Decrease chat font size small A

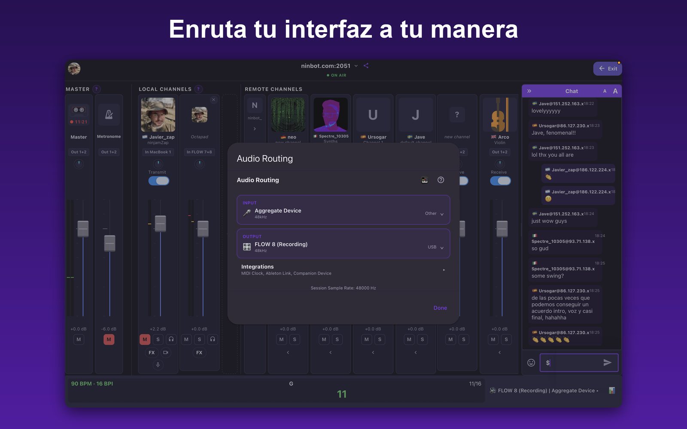605,91
